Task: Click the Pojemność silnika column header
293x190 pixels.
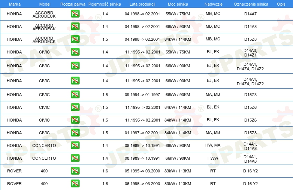Action: point(105,4)
